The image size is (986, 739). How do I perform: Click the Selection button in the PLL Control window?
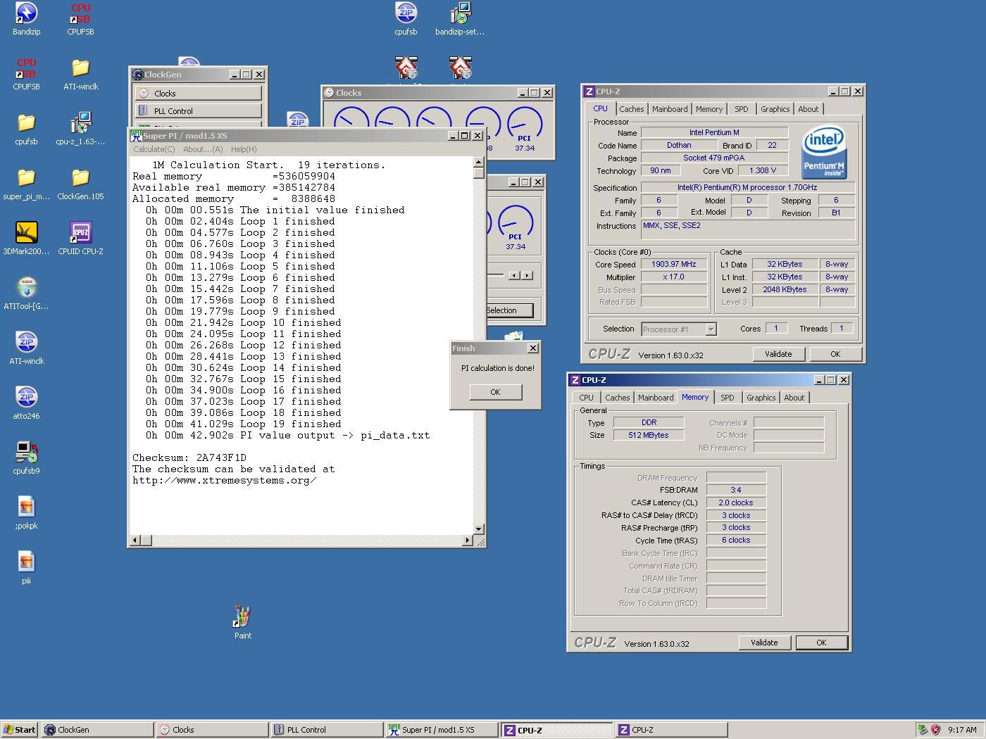click(x=508, y=310)
